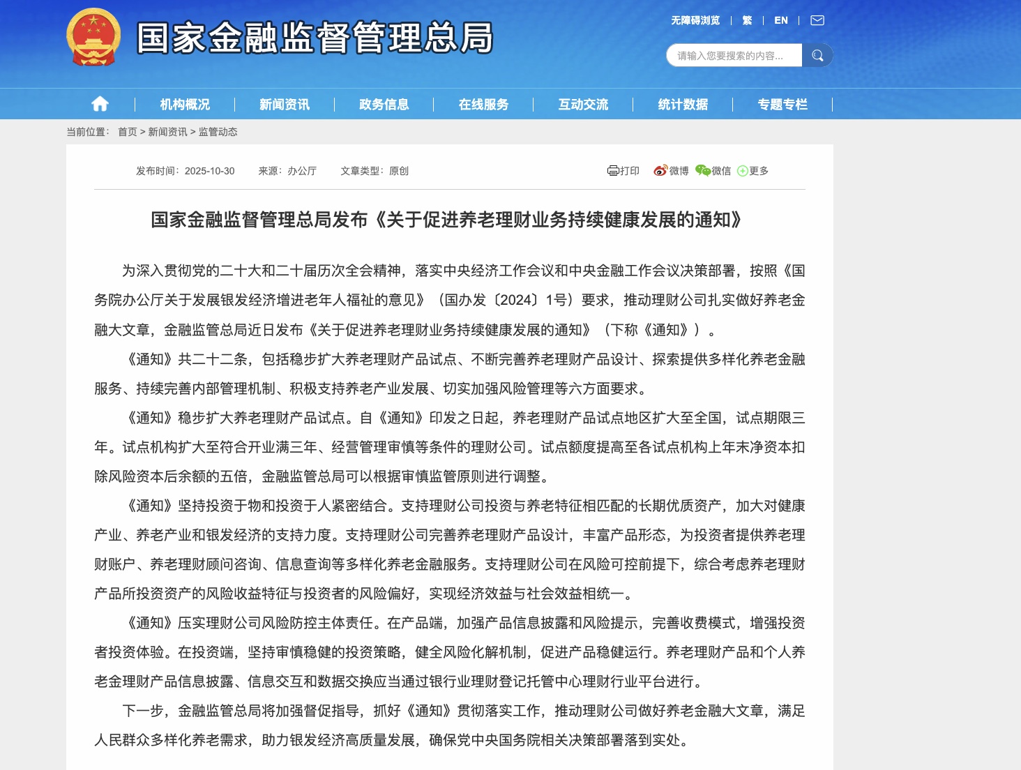Screen dimensions: 1021x770
Task: Focus the search input field
Action: click(734, 55)
